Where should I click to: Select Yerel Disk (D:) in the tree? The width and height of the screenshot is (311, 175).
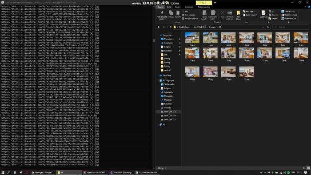[168, 115]
